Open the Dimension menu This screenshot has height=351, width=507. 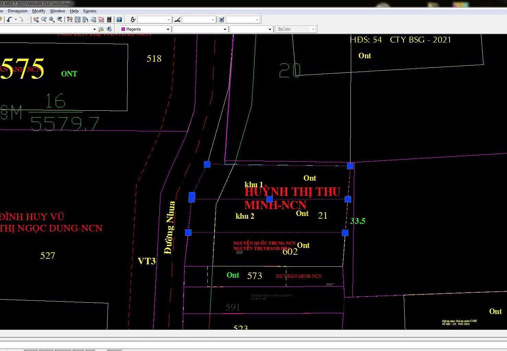coord(18,11)
